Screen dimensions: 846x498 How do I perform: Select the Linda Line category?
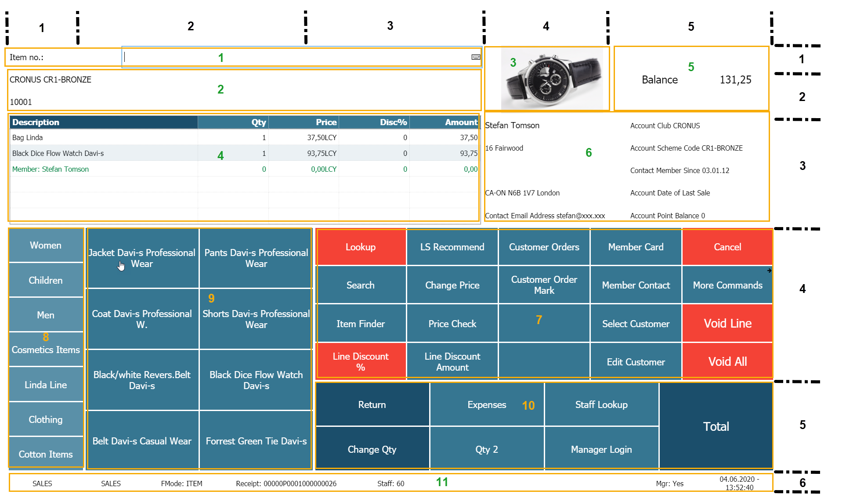[x=46, y=385]
